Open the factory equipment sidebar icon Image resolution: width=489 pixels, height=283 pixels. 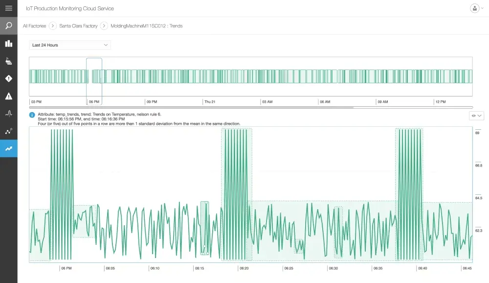pyautogui.click(x=8, y=61)
